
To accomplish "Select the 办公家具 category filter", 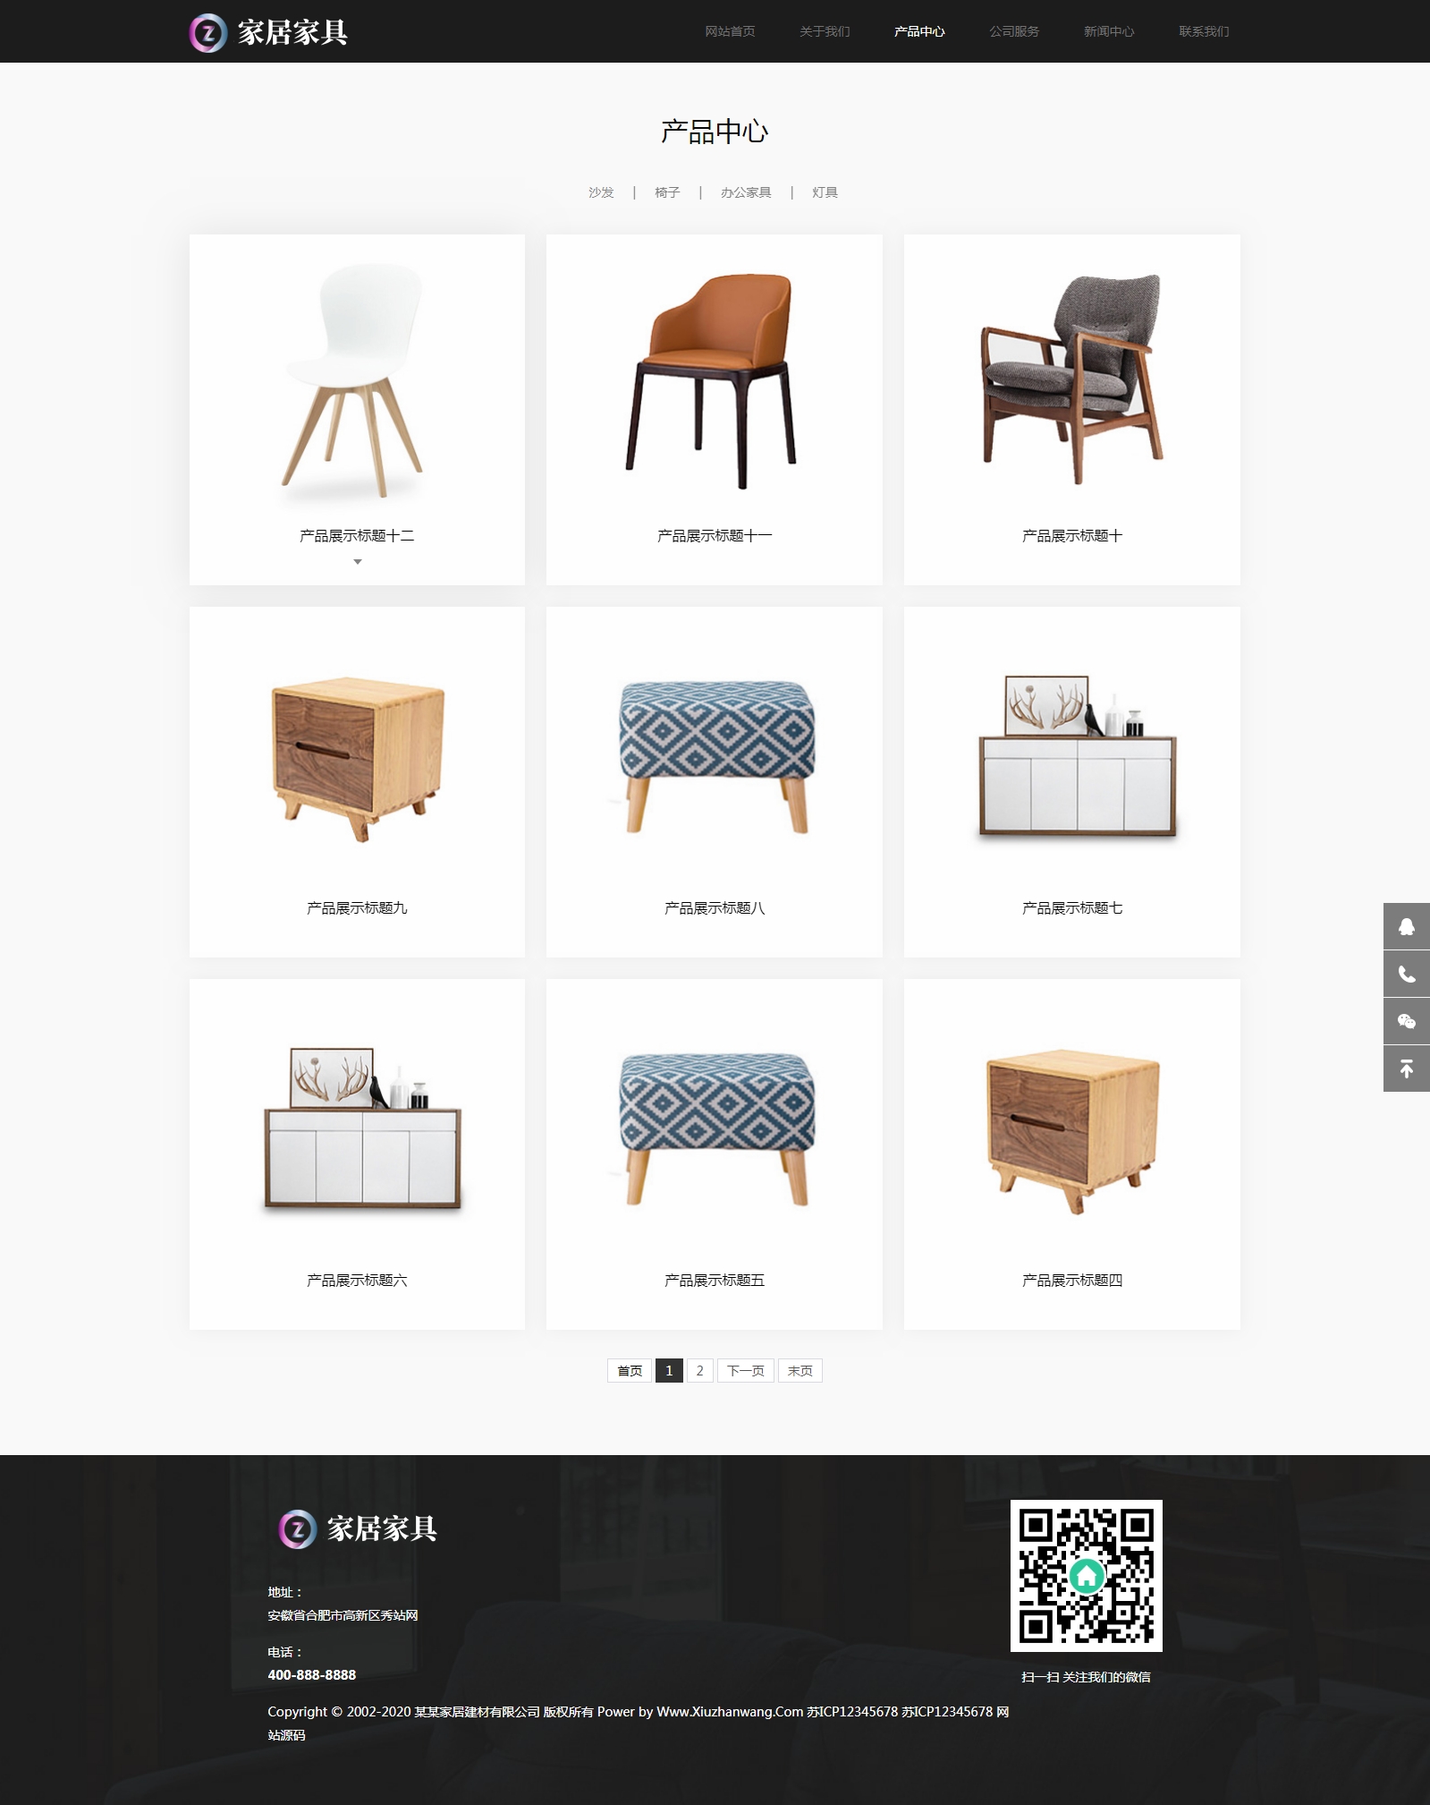I will [x=746, y=192].
